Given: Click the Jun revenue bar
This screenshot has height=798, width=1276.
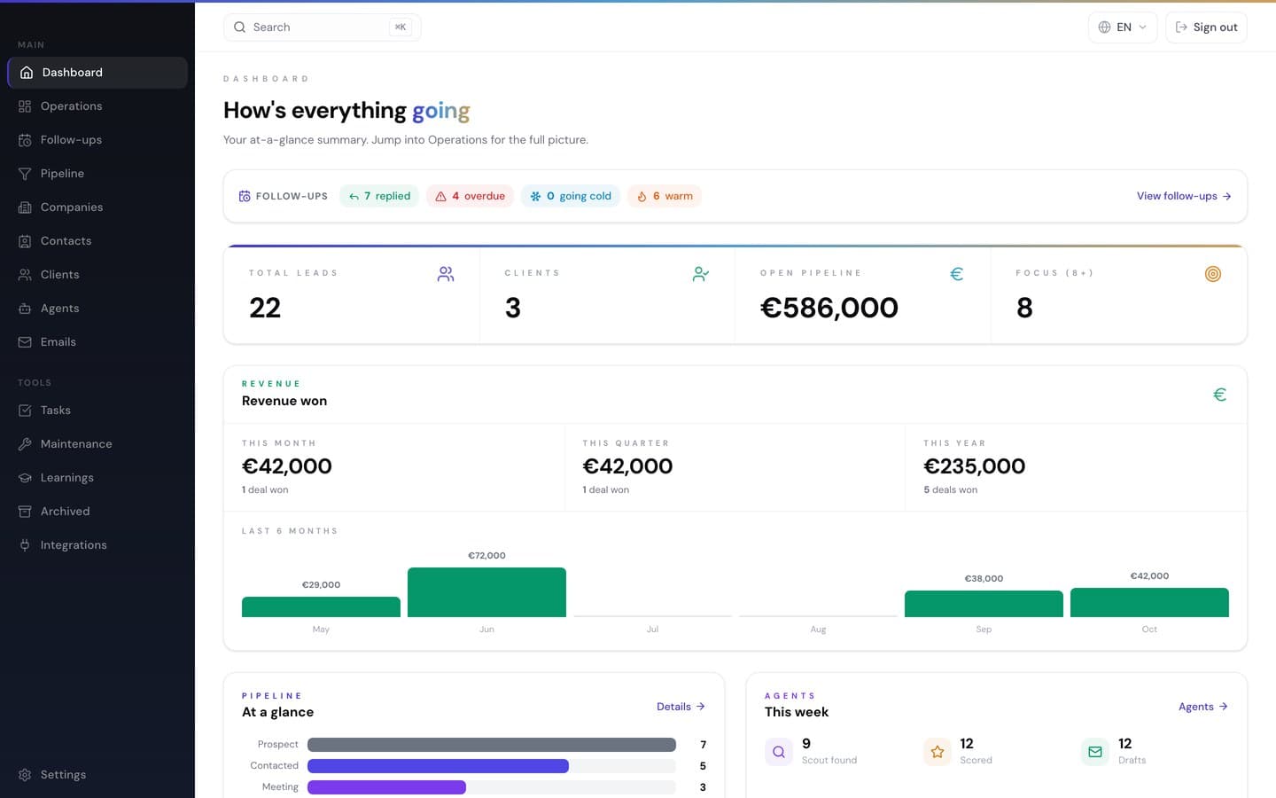Looking at the screenshot, I should tap(486, 592).
